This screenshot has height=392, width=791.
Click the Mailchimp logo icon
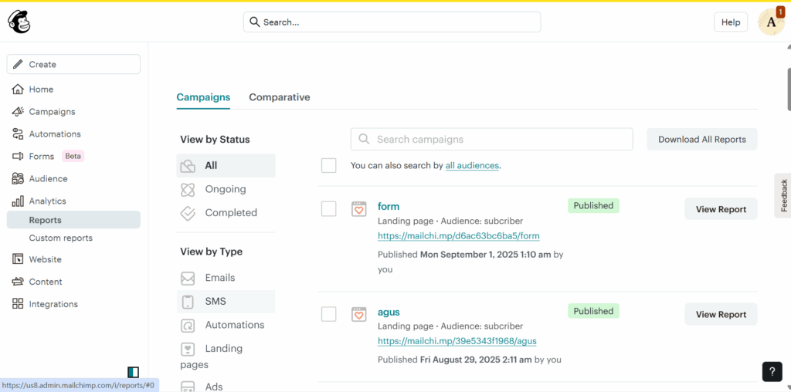point(19,22)
